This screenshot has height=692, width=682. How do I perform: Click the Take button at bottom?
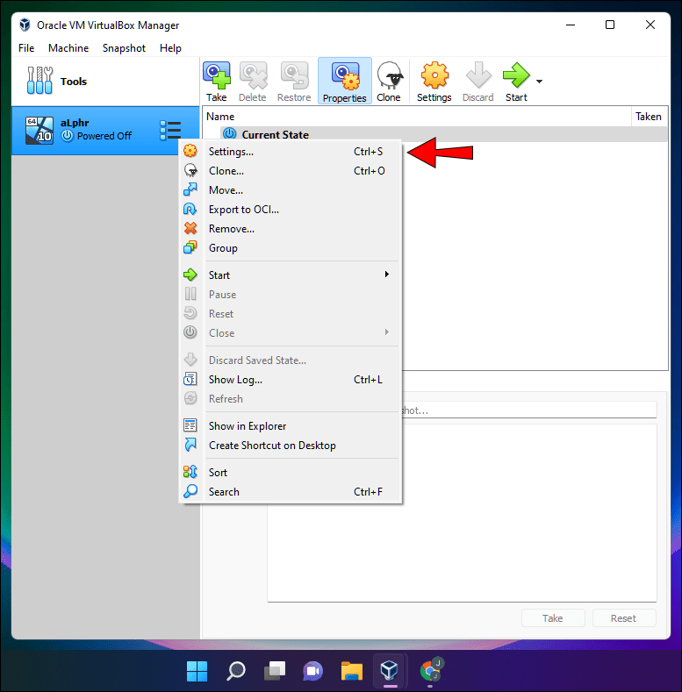(553, 618)
